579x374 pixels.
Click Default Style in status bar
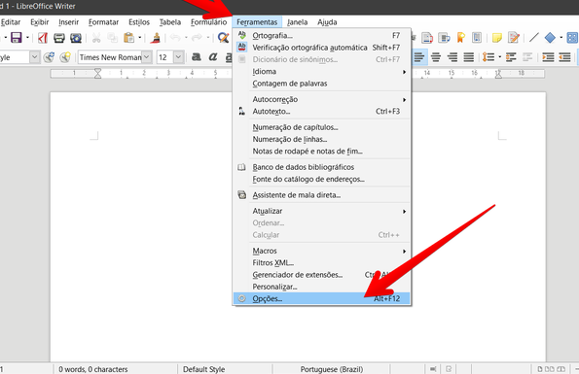pyautogui.click(x=203, y=369)
